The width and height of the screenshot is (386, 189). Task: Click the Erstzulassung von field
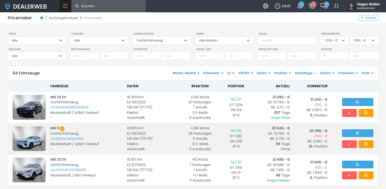84,56
